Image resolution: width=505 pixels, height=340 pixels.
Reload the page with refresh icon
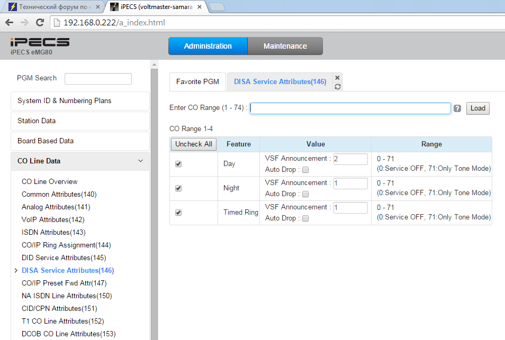pyautogui.click(x=40, y=23)
